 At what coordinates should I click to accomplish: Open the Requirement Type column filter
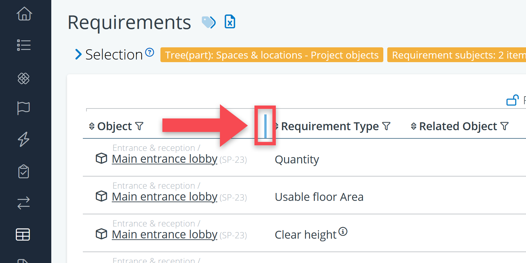[x=387, y=126]
